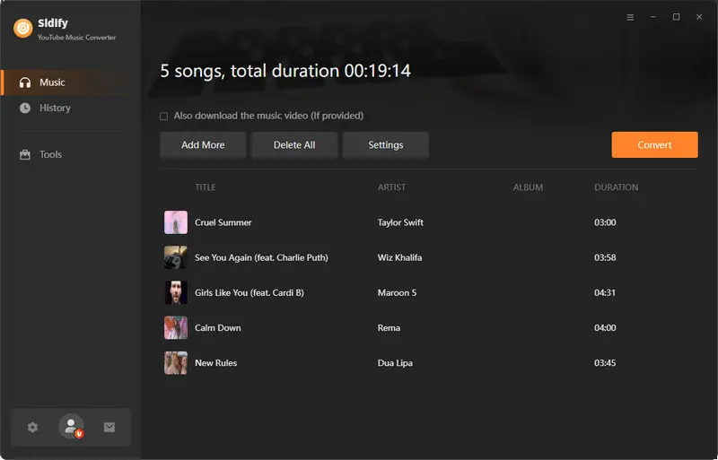Screen dimensions: 718x460
Task: Open the Tools toolbox icon
Action: pos(25,155)
